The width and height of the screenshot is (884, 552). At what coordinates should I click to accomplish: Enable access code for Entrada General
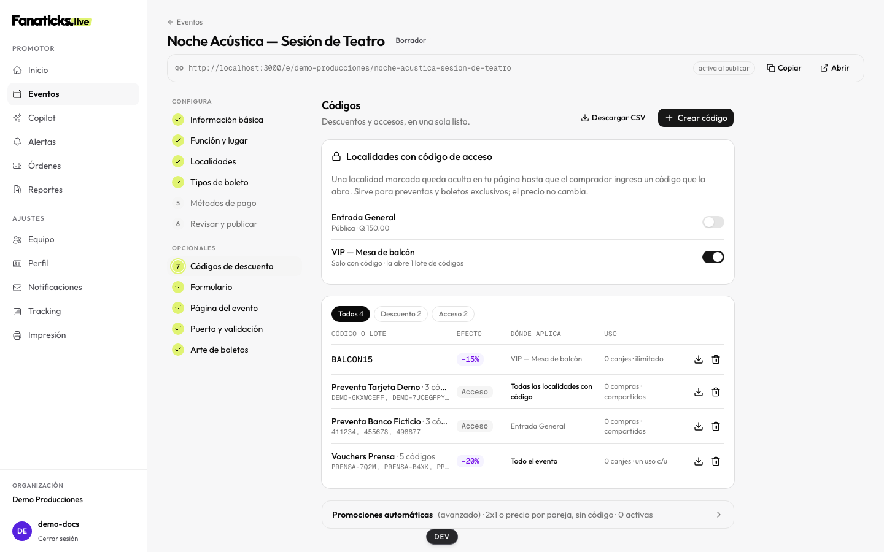point(713,222)
